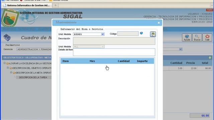Click the Cantidad header in background grid
This screenshot has width=214, height=120.
coord(176,63)
